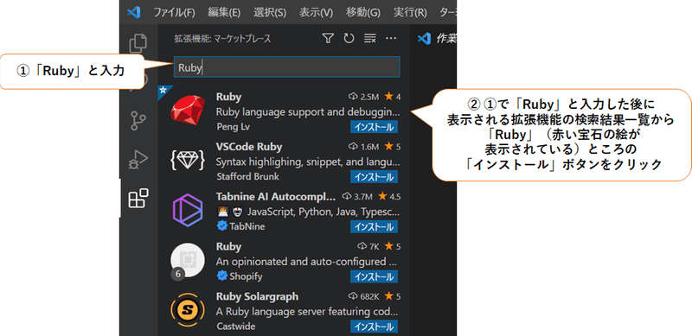Viewport: 692px width, 336px height.
Task: Click the extension search box containing Ruby
Action: coord(287,67)
